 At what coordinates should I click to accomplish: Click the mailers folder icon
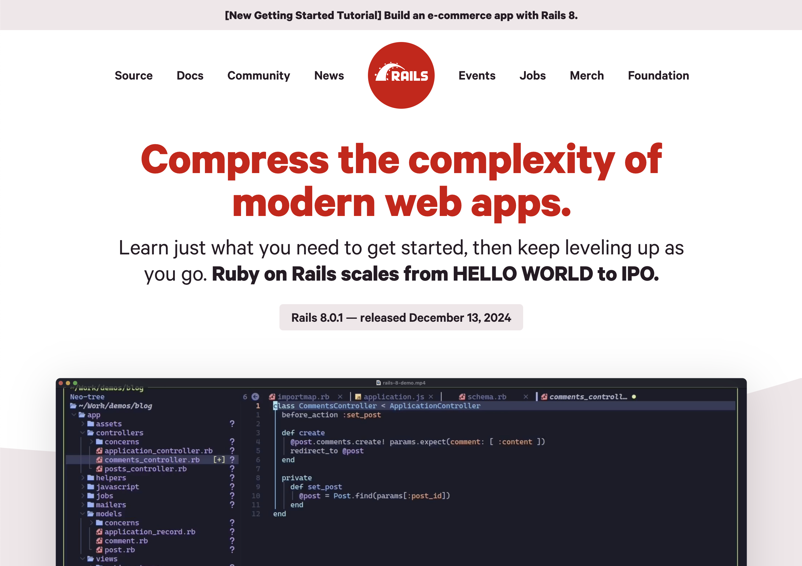click(91, 505)
